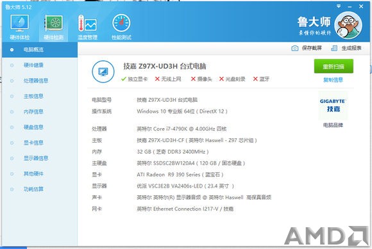Click the 复制信息 link
This screenshot has width=372, height=249.
333,80
